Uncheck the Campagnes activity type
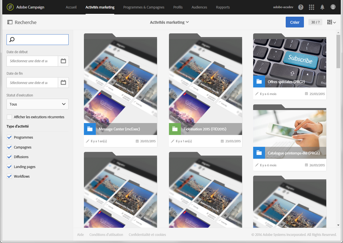This screenshot has height=243, width=343. tap(9, 147)
